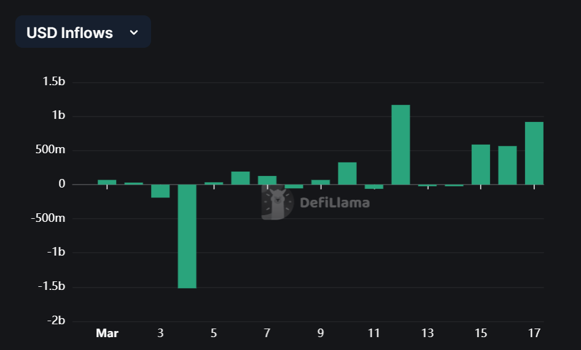Click the March 15 inflow bar
Viewport: 581px width, 350px height.
[x=481, y=164]
